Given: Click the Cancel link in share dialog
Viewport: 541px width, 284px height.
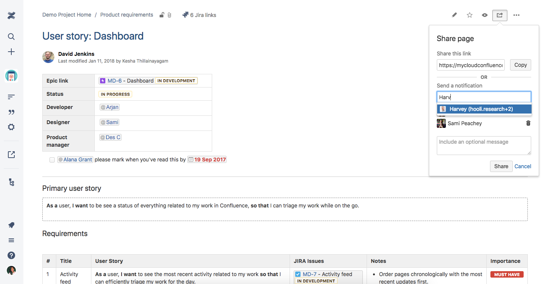Looking at the screenshot, I should [523, 166].
